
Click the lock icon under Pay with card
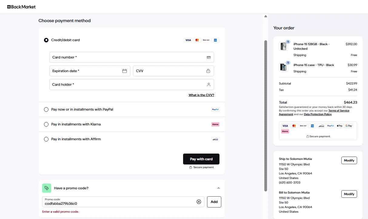pos(191,167)
